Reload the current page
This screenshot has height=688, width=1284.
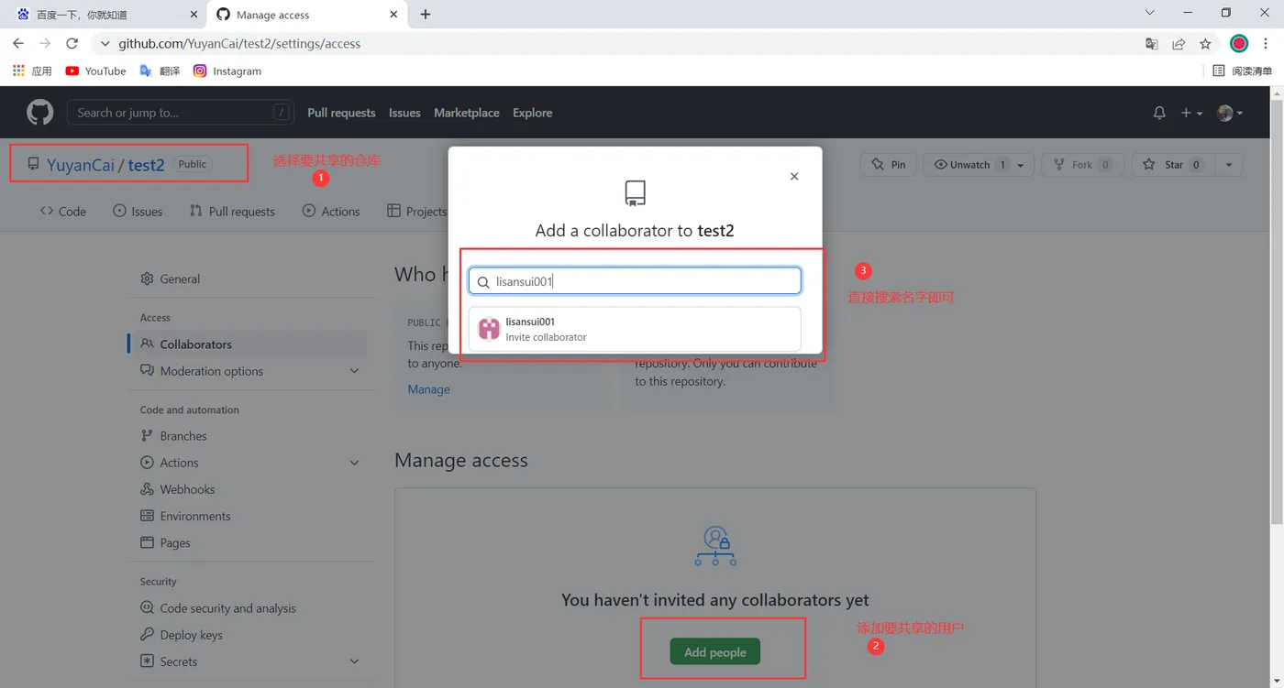[72, 43]
